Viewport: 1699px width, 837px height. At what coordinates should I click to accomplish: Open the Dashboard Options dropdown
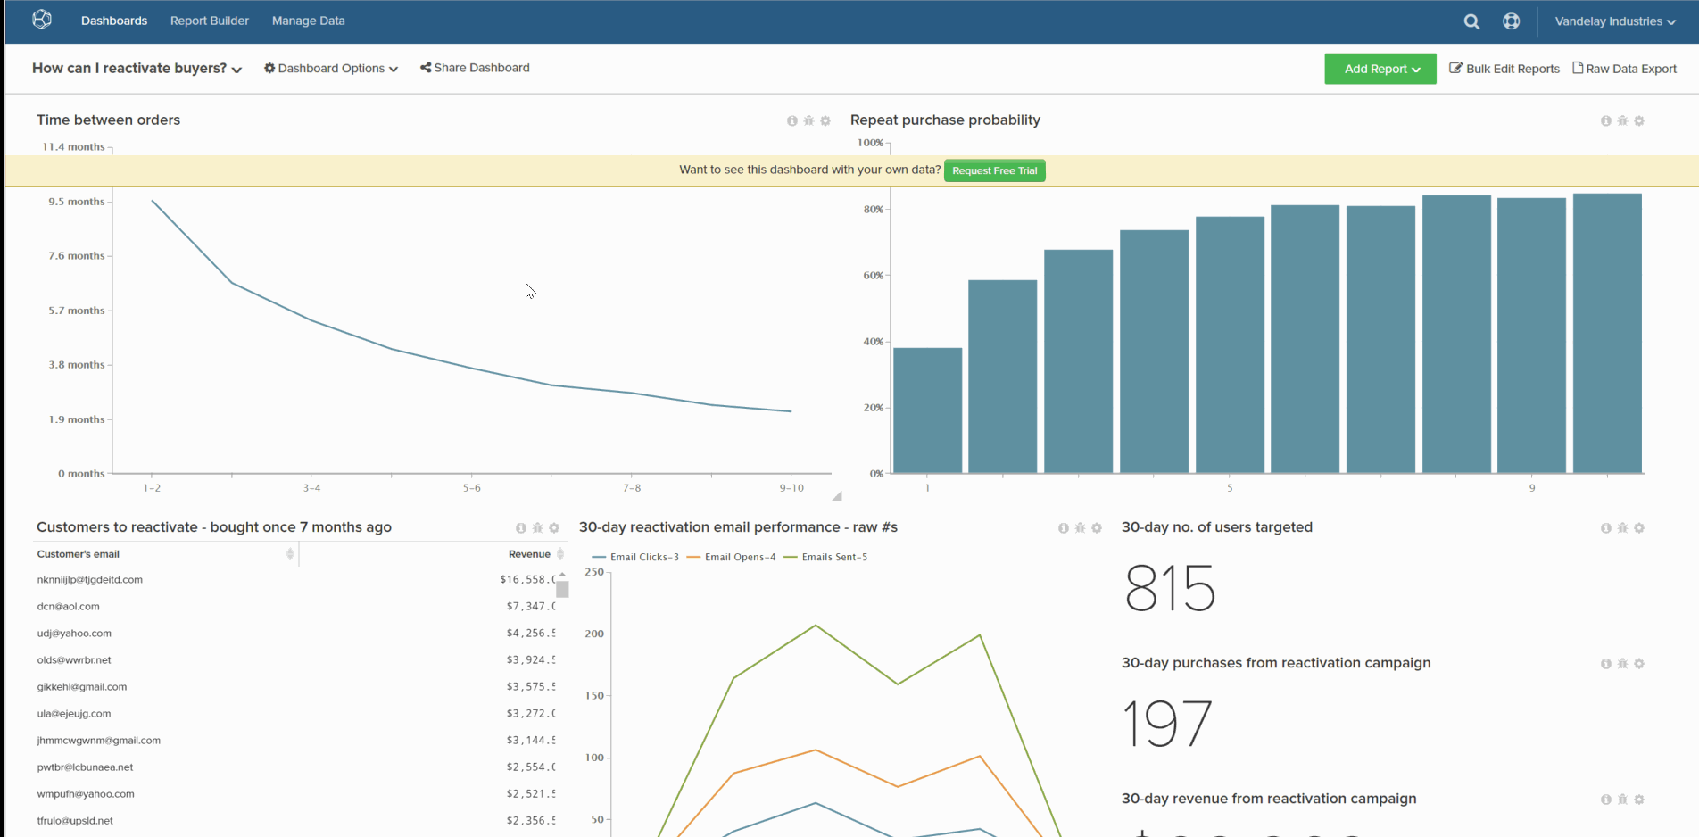[x=330, y=68]
